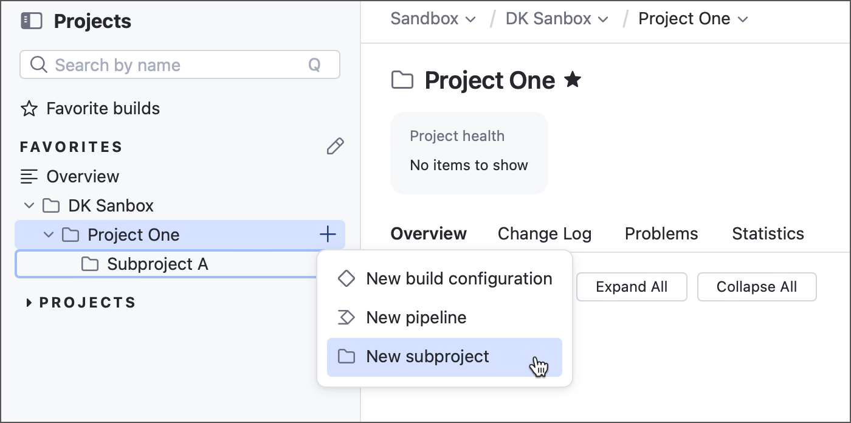Viewport: 851px width, 423px height.
Task: Click the pipeline icon in the context menu
Action: coord(346,317)
